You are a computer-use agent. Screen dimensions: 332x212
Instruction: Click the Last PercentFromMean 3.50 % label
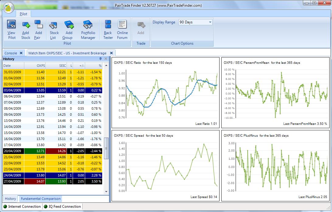point(305,124)
